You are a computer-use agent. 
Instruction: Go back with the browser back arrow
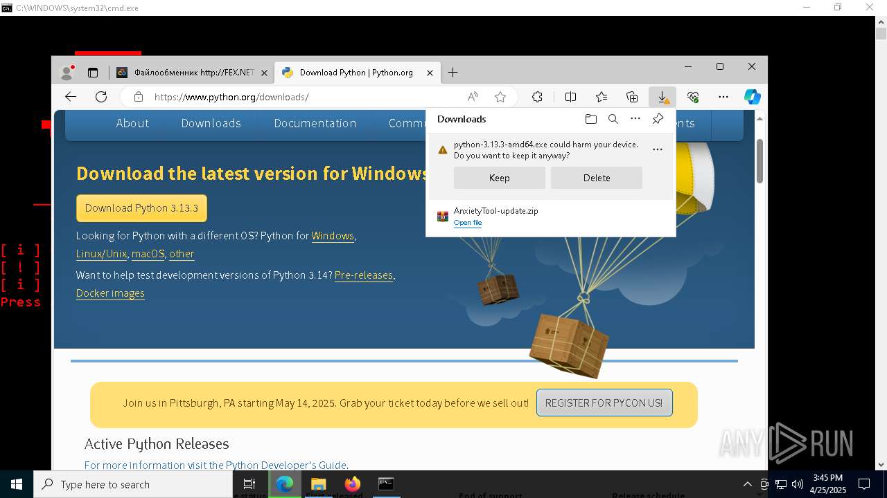tap(71, 97)
